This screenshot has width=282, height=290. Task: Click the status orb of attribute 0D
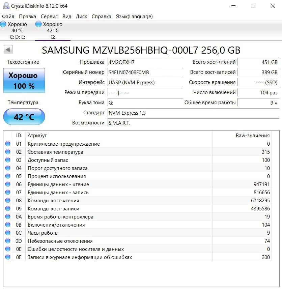8,241
